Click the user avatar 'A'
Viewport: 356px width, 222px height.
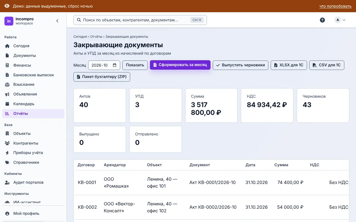338,20
